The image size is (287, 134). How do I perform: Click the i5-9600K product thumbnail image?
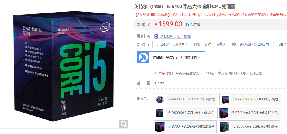160,113
